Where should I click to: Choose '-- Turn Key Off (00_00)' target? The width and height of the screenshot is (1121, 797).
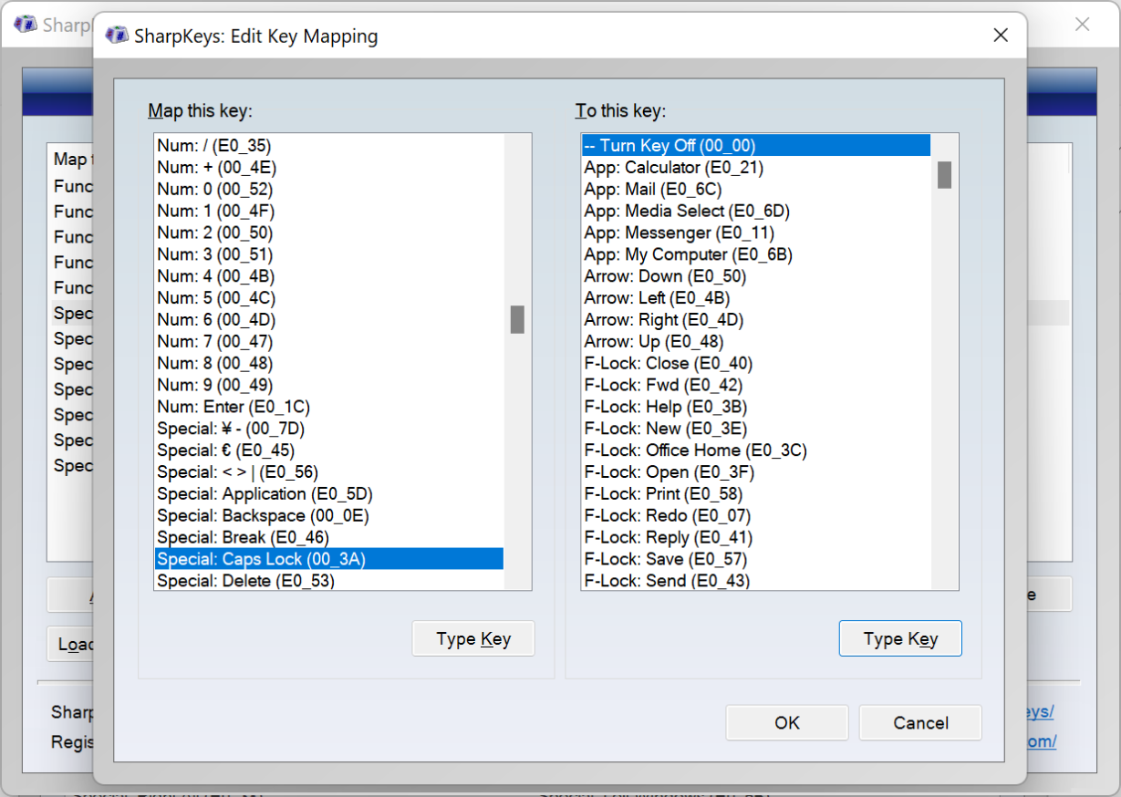click(669, 146)
